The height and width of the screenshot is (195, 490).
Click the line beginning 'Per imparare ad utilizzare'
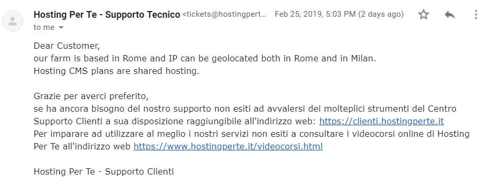tap(252, 134)
